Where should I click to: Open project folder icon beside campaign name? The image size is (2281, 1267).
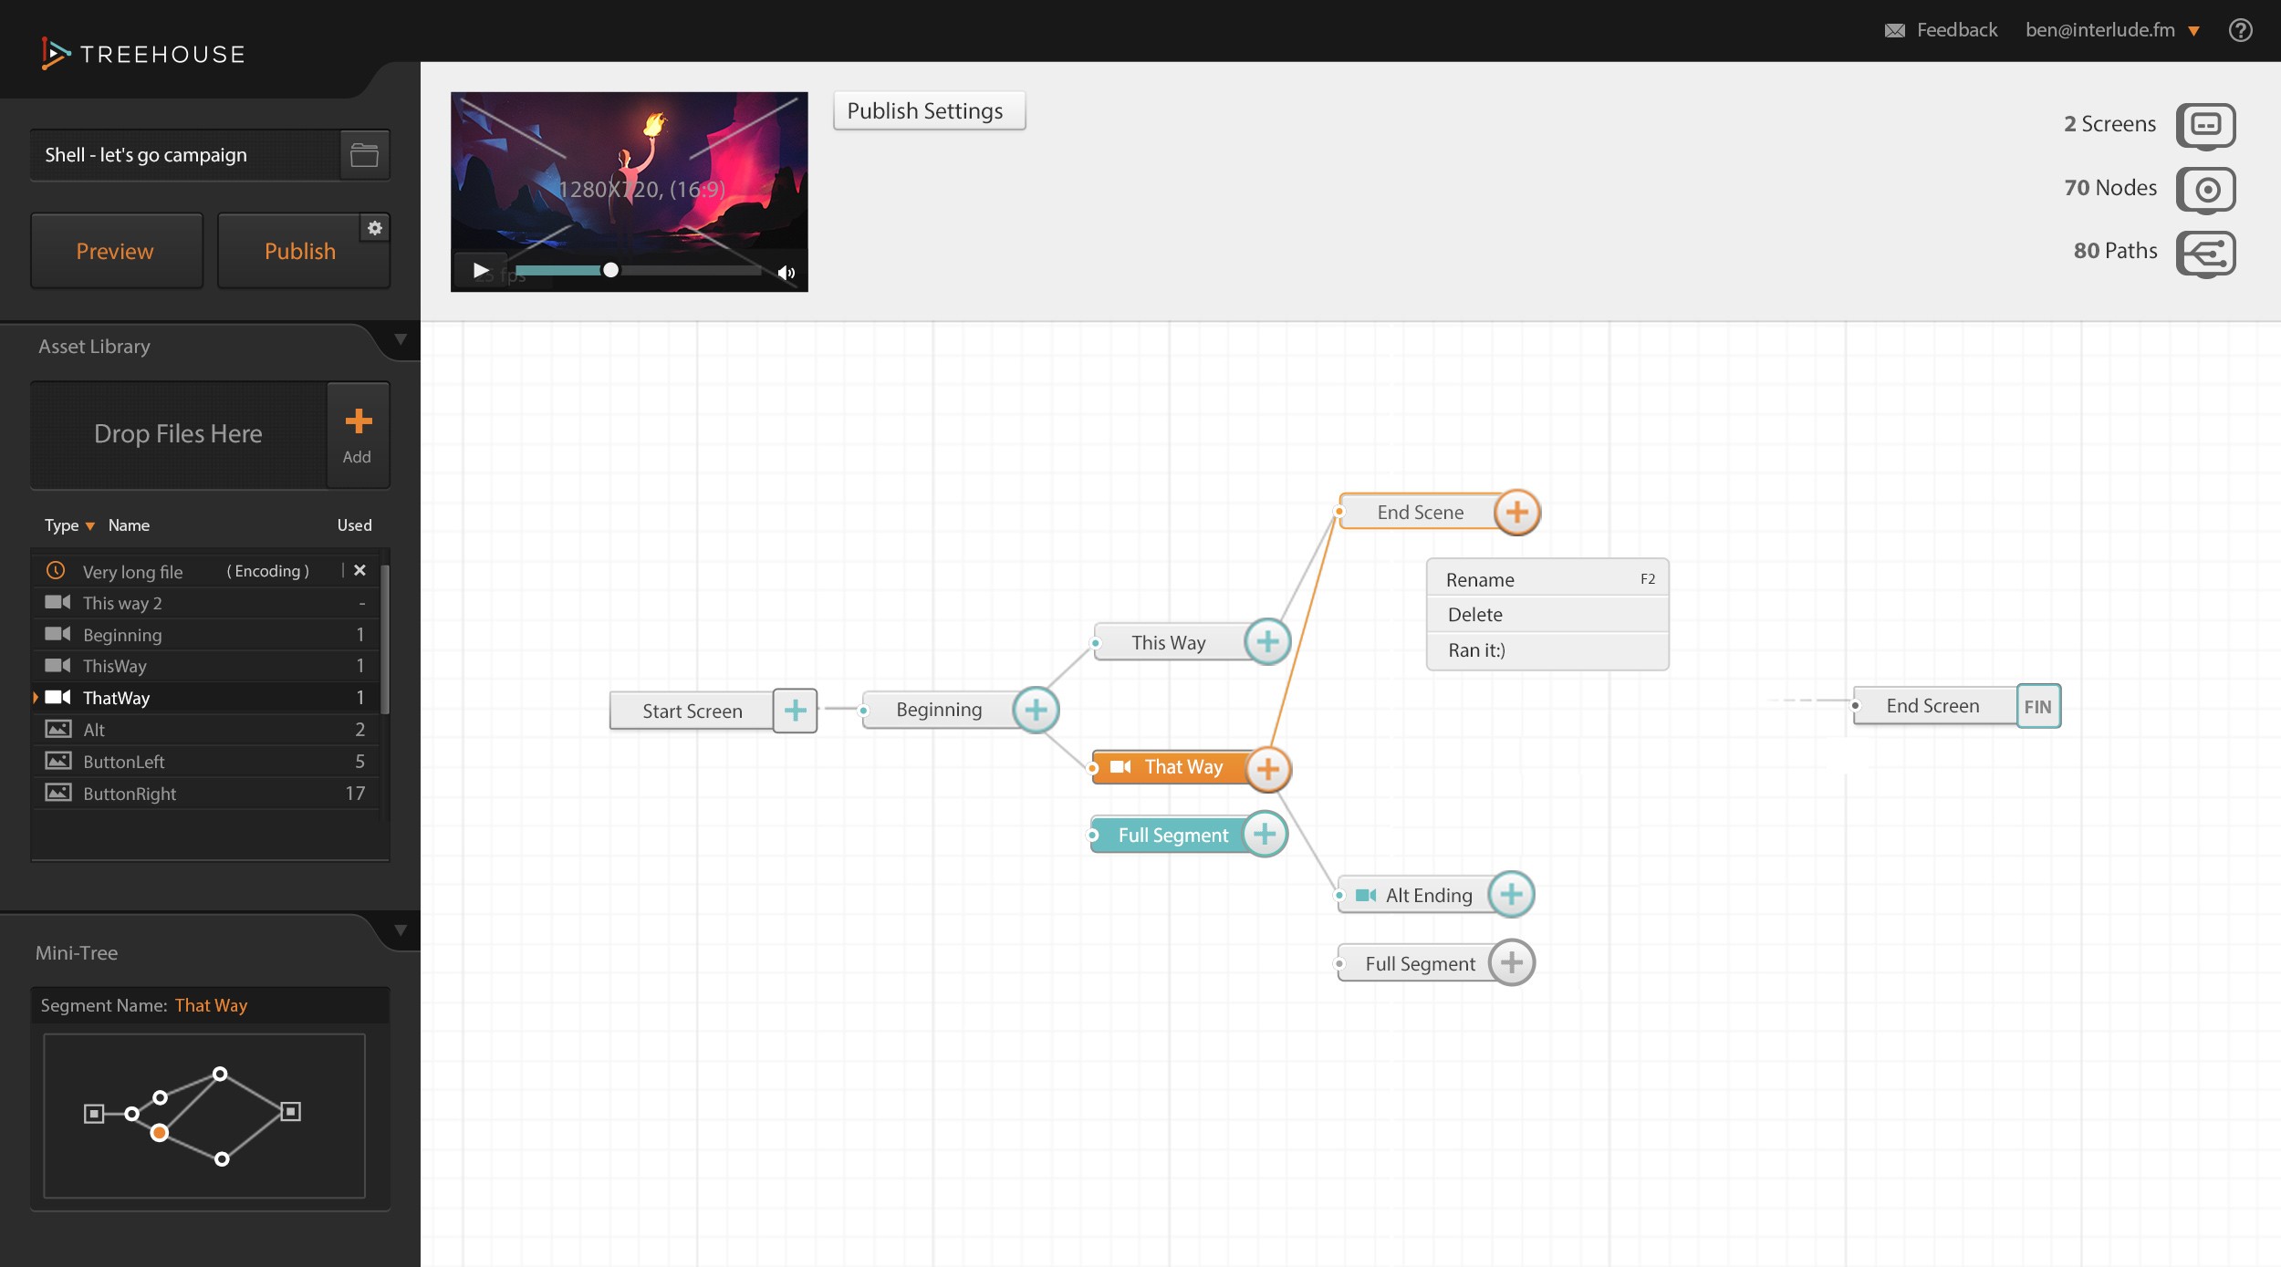click(364, 155)
